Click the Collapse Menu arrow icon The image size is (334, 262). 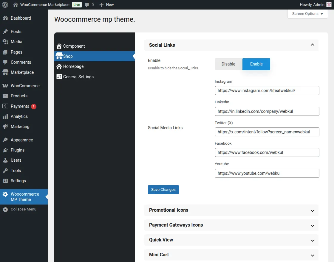pyautogui.click(x=5, y=210)
